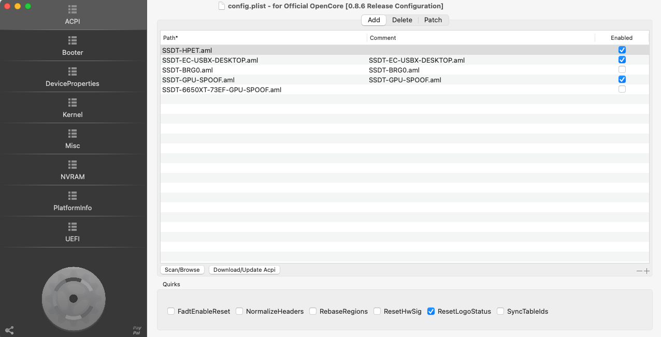Enable the SSDT-6650XT-73EF-GPU-SPOOF.aml checkbox

[x=622, y=90]
